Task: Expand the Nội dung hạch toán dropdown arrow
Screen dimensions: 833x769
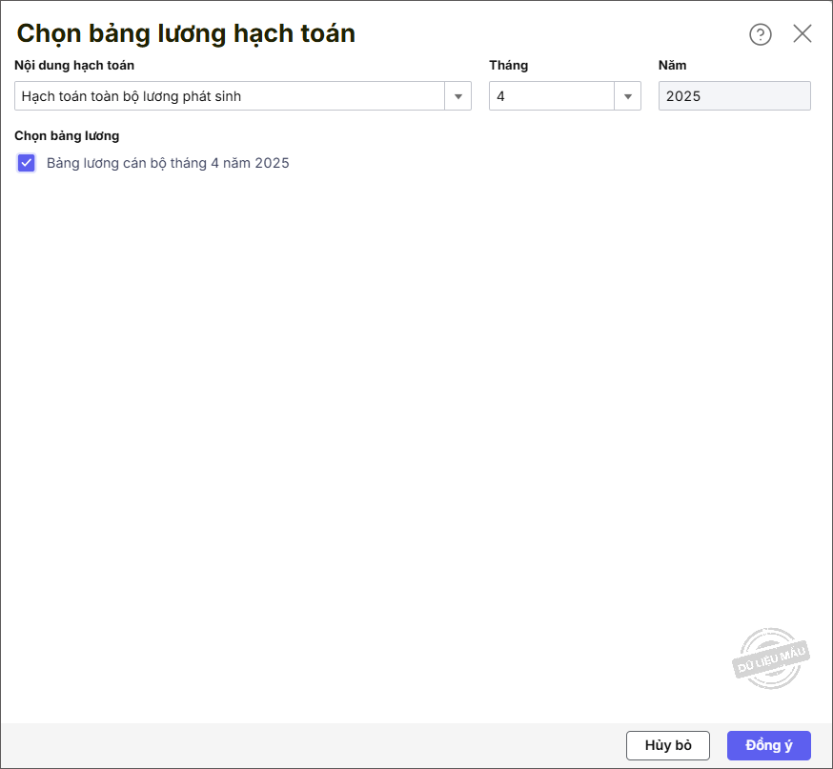Action: click(458, 96)
